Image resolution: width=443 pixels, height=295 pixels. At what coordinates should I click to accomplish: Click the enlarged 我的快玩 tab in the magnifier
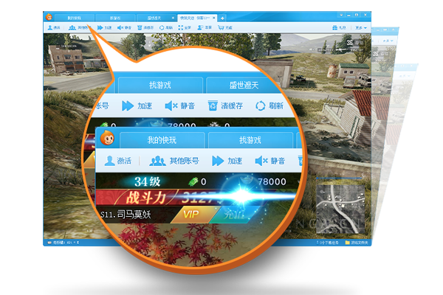162,140
